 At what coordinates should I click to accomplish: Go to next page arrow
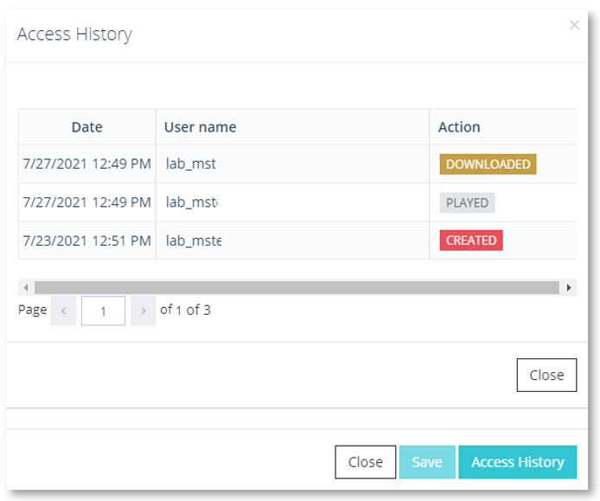(144, 311)
